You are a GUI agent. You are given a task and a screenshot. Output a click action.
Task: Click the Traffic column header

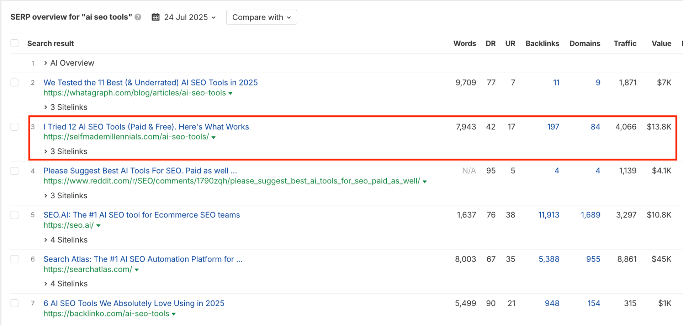[x=625, y=43]
